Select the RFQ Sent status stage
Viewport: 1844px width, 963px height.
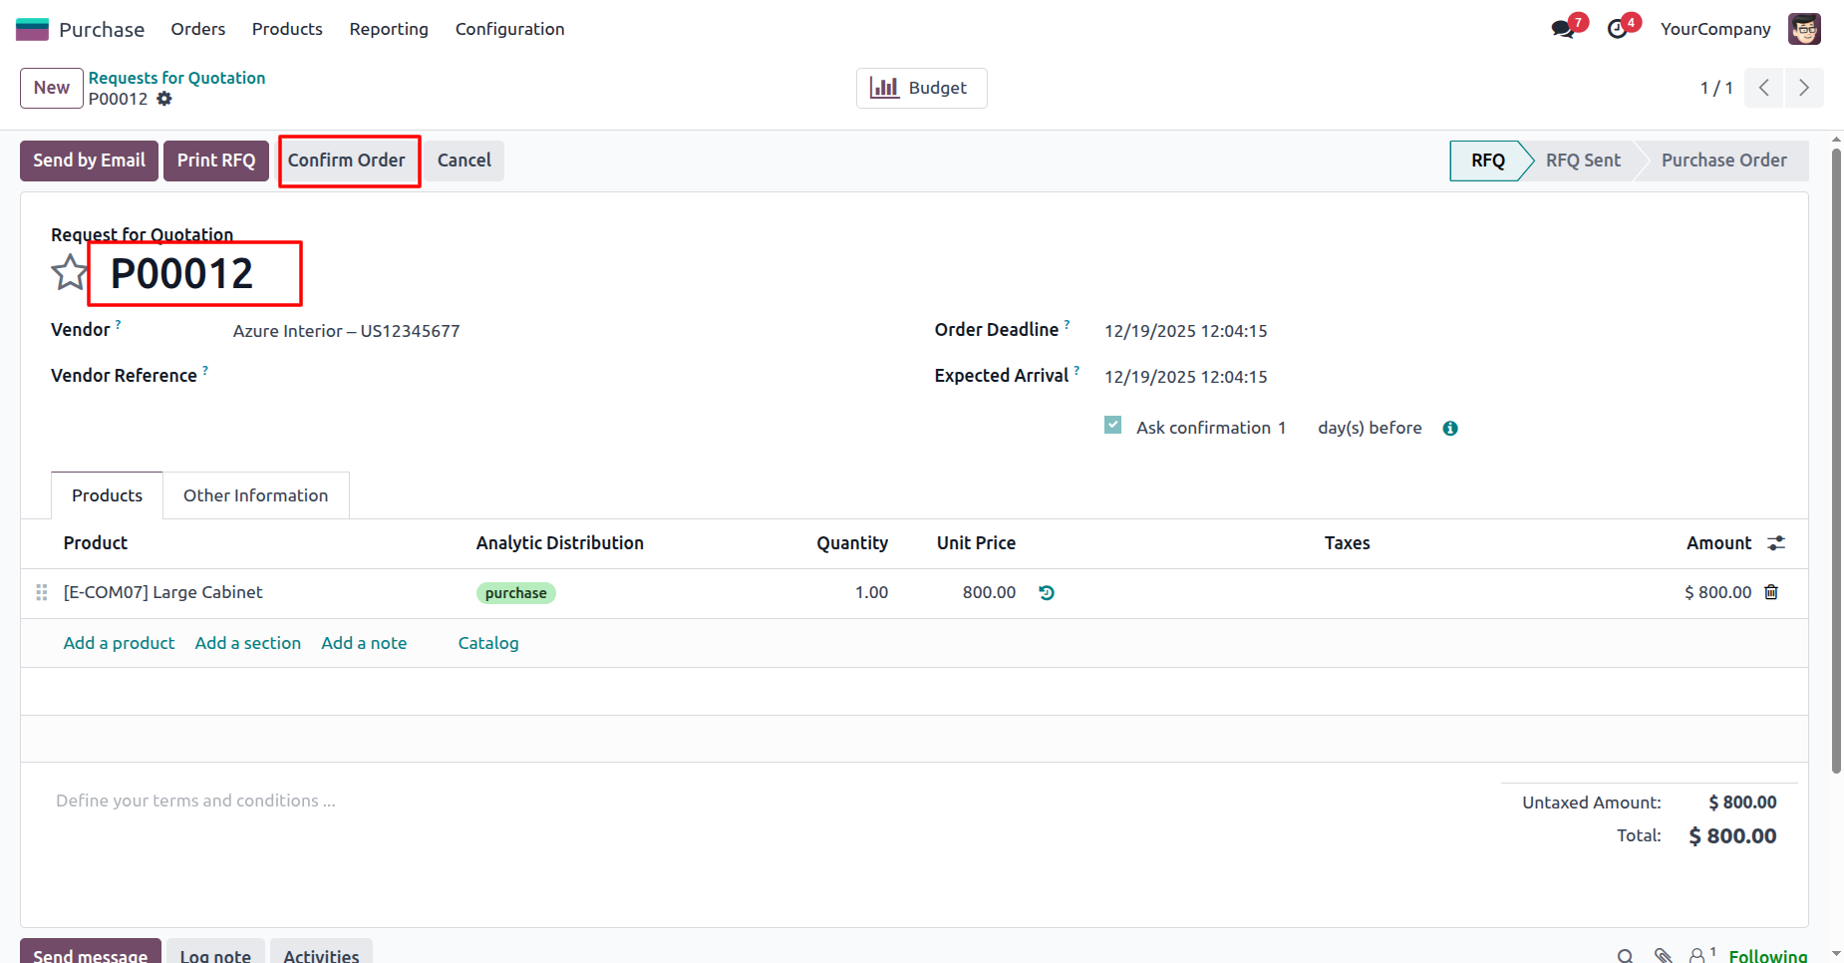(x=1583, y=160)
